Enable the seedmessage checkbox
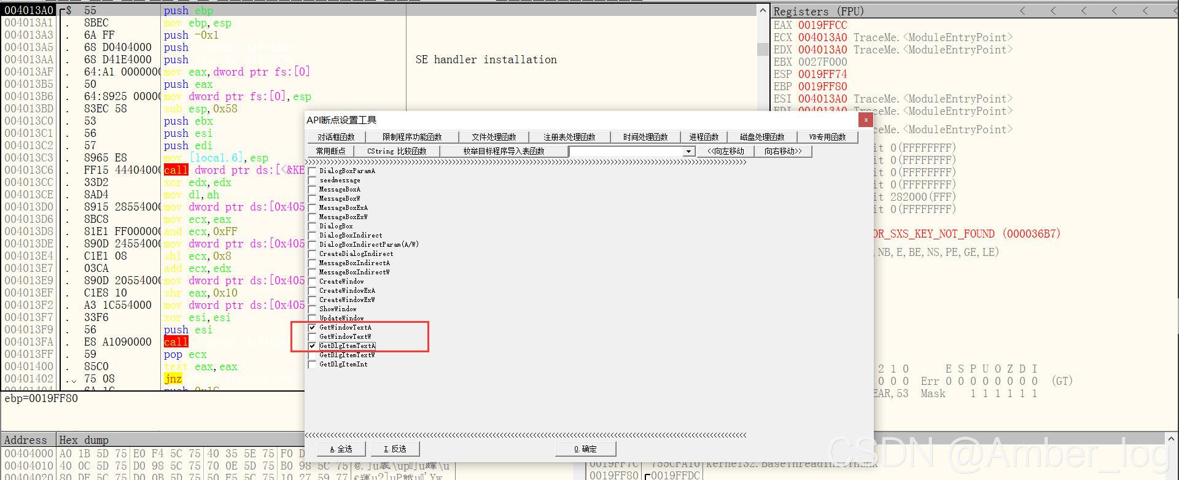 pos(313,180)
